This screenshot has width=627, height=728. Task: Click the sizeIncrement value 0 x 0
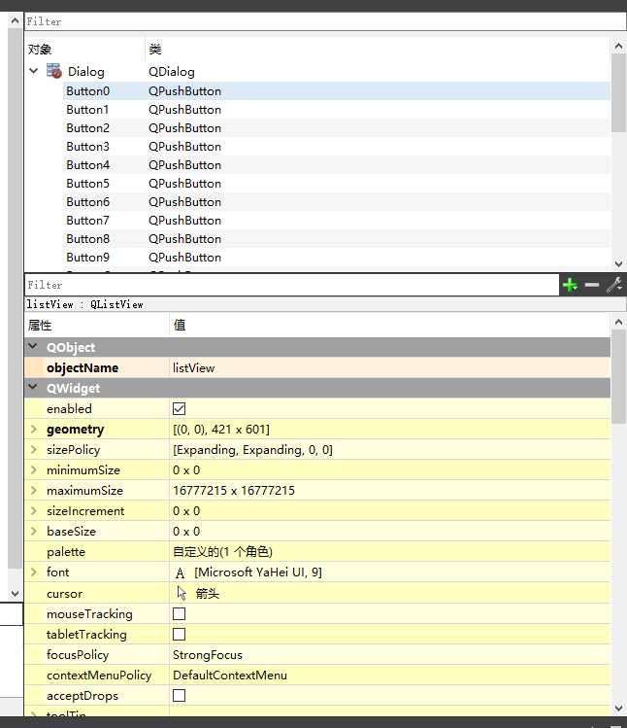[x=186, y=511]
